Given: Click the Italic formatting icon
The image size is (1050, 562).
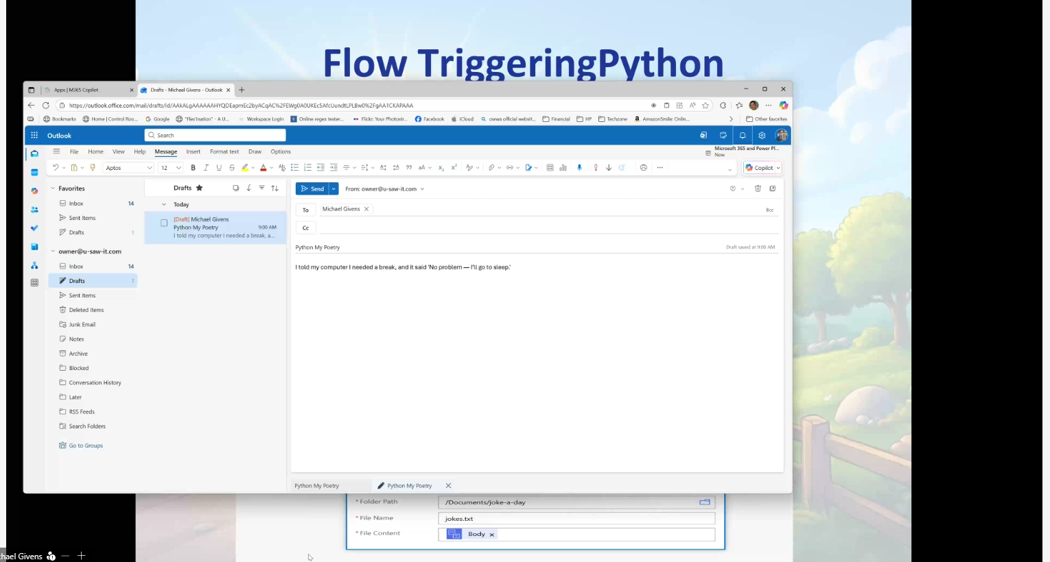Looking at the screenshot, I should pos(206,168).
